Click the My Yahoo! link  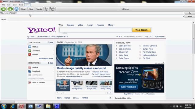pyautogui.click(x=30, y=37)
